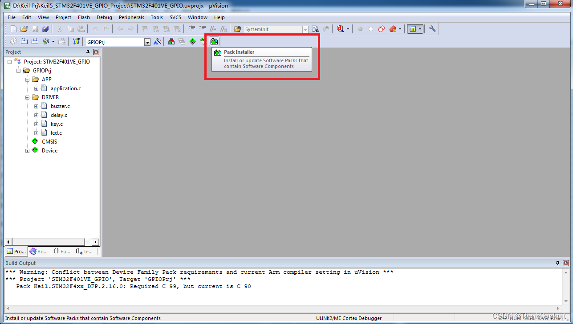Open the window view dropdown arrow
The image size is (573, 324).
(420, 29)
